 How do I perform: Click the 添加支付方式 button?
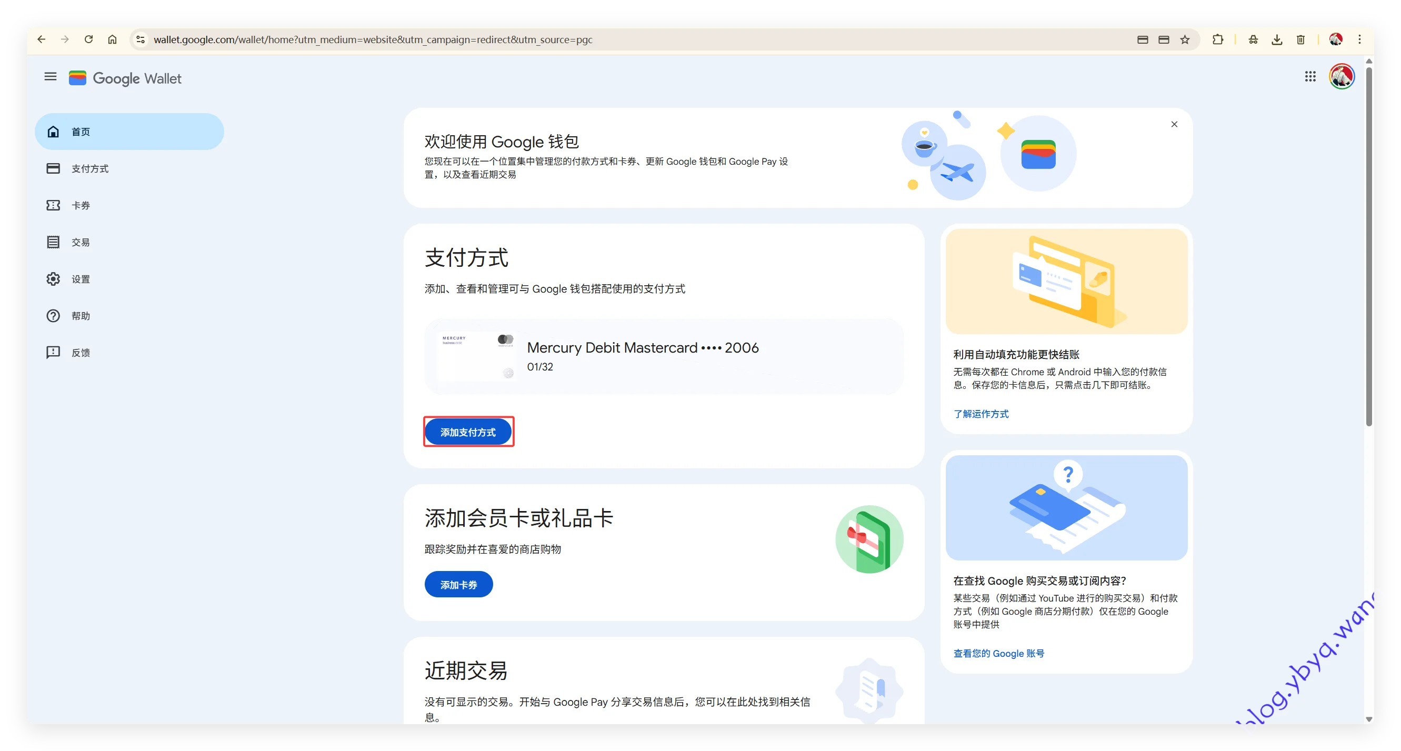pos(468,432)
